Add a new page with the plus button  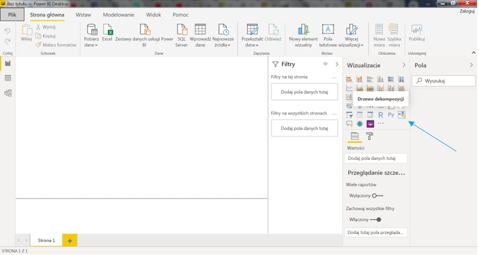click(x=69, y=240)
